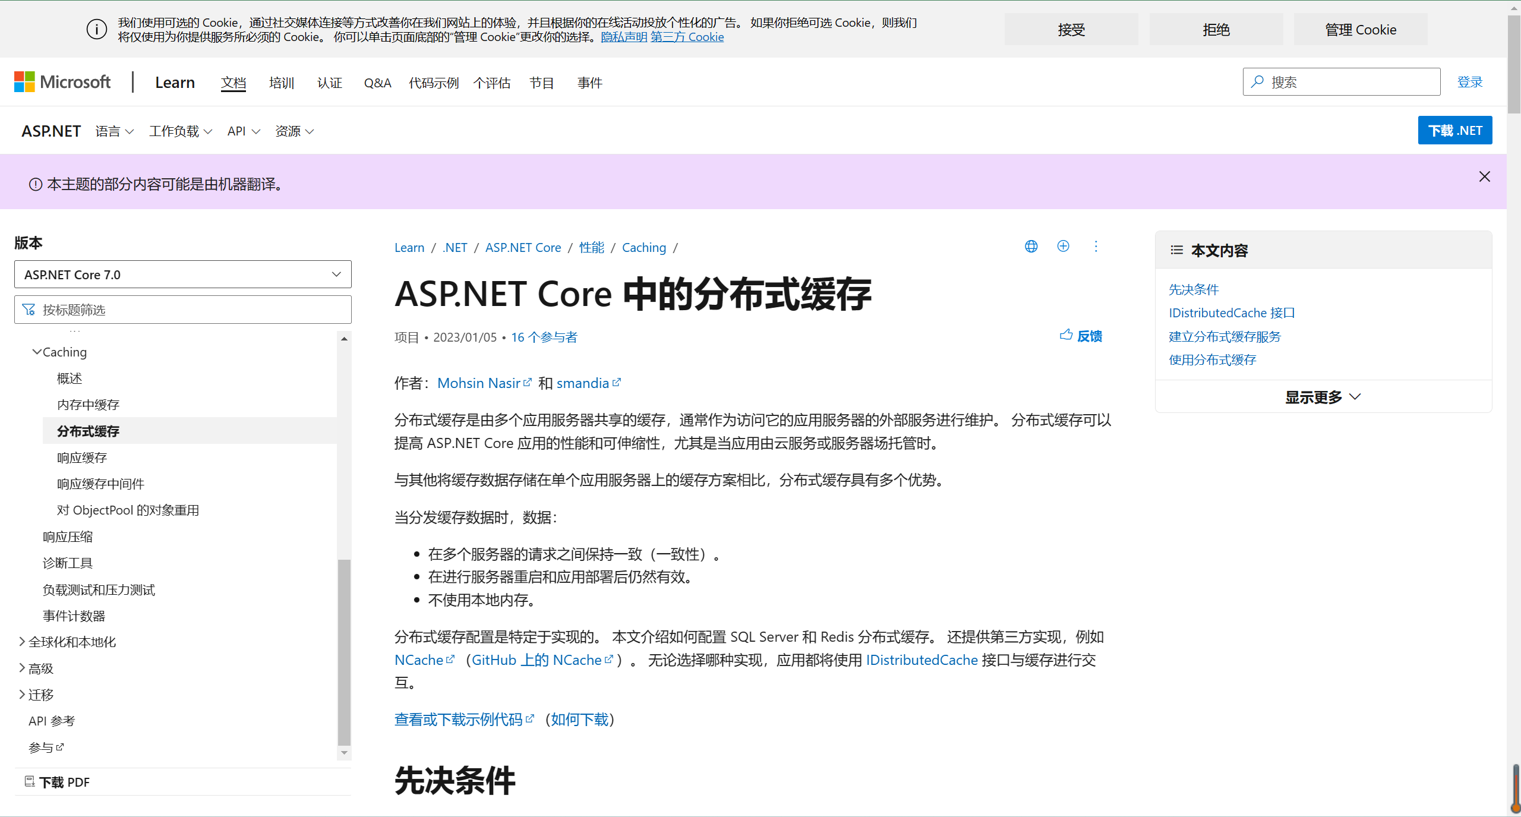
Task: Jump to 使用分布式缓存 section
Action: (1212, 359)
